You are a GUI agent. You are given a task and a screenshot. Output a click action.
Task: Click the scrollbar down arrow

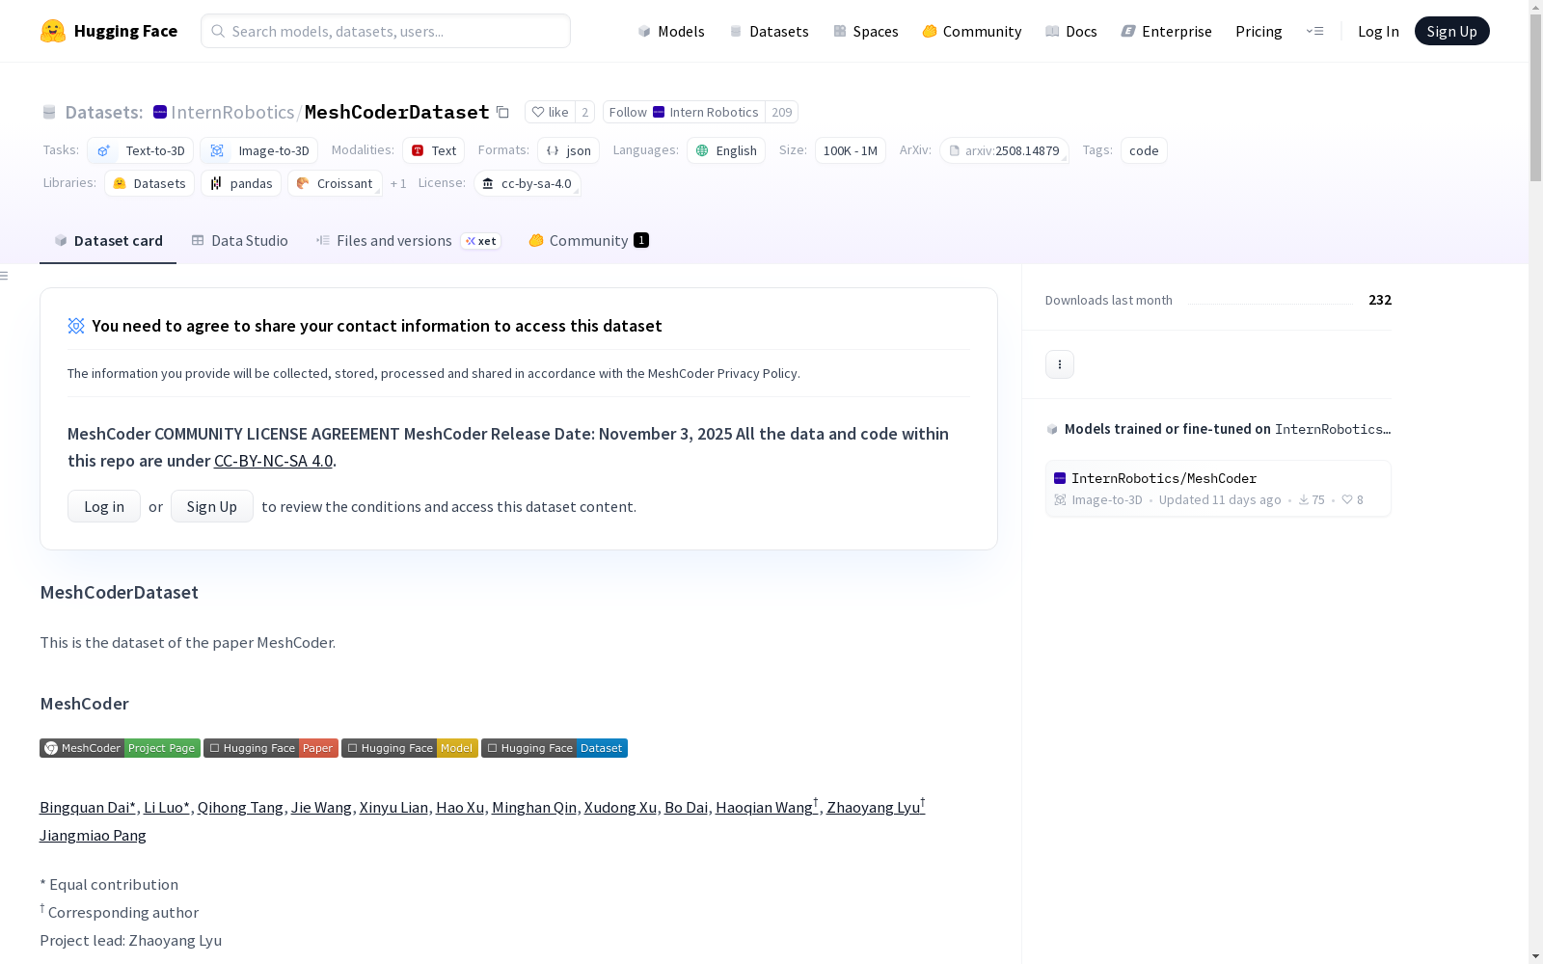coord(1535,956)
